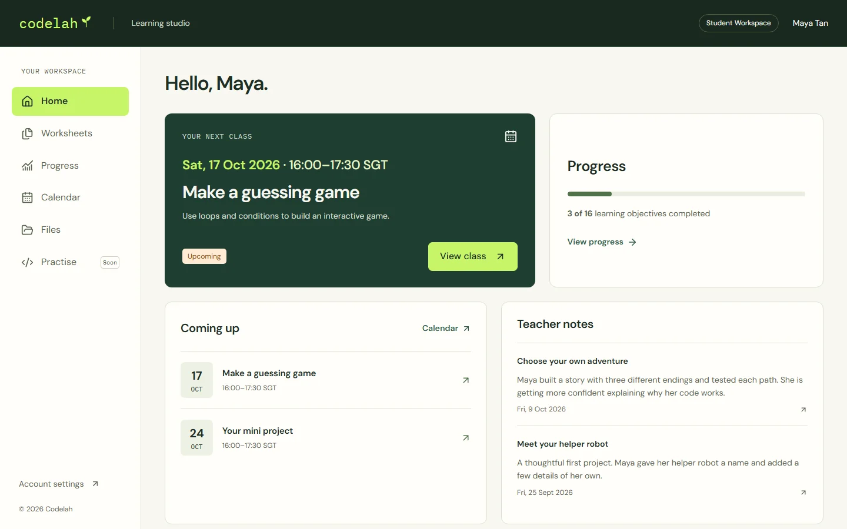Click the Progress chart icon in sidebar

[x=27, y=166]
